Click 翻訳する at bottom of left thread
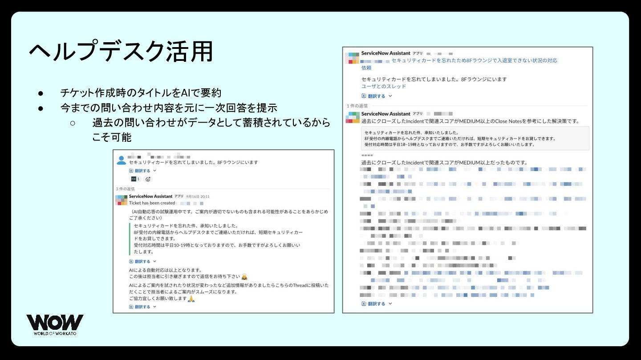Image resolution: width=641 pixels, height=360 pixels. 142,307
